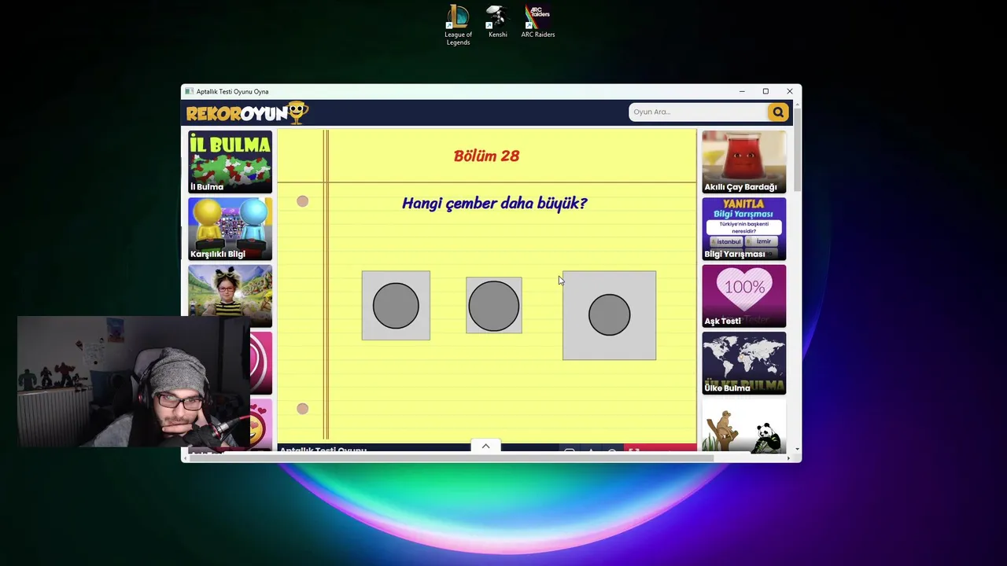Expand the bottom panel up-chevron
Viewport: 1007px width, 566px height.
click(x=485, y=446)
